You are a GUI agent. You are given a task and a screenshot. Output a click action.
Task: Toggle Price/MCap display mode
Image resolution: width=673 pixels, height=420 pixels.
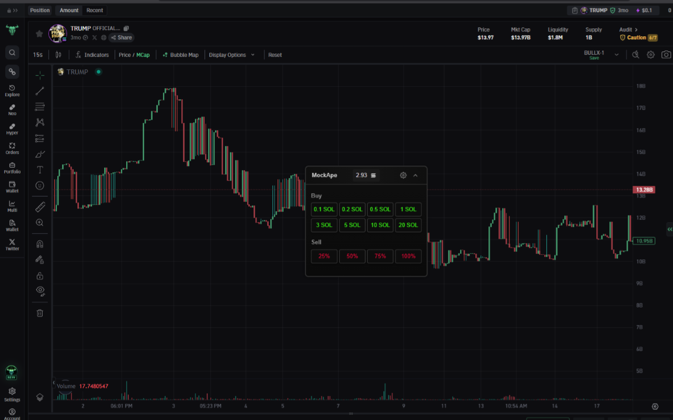135,54
